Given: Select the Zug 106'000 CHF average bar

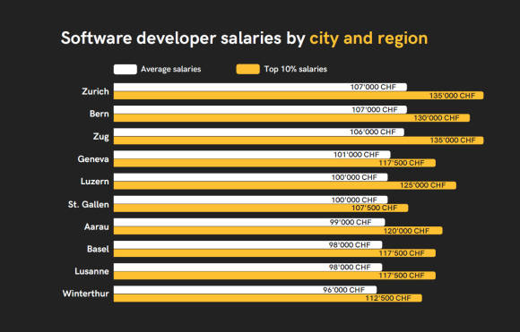Looking at the screenshot, I should pos(259,132).
